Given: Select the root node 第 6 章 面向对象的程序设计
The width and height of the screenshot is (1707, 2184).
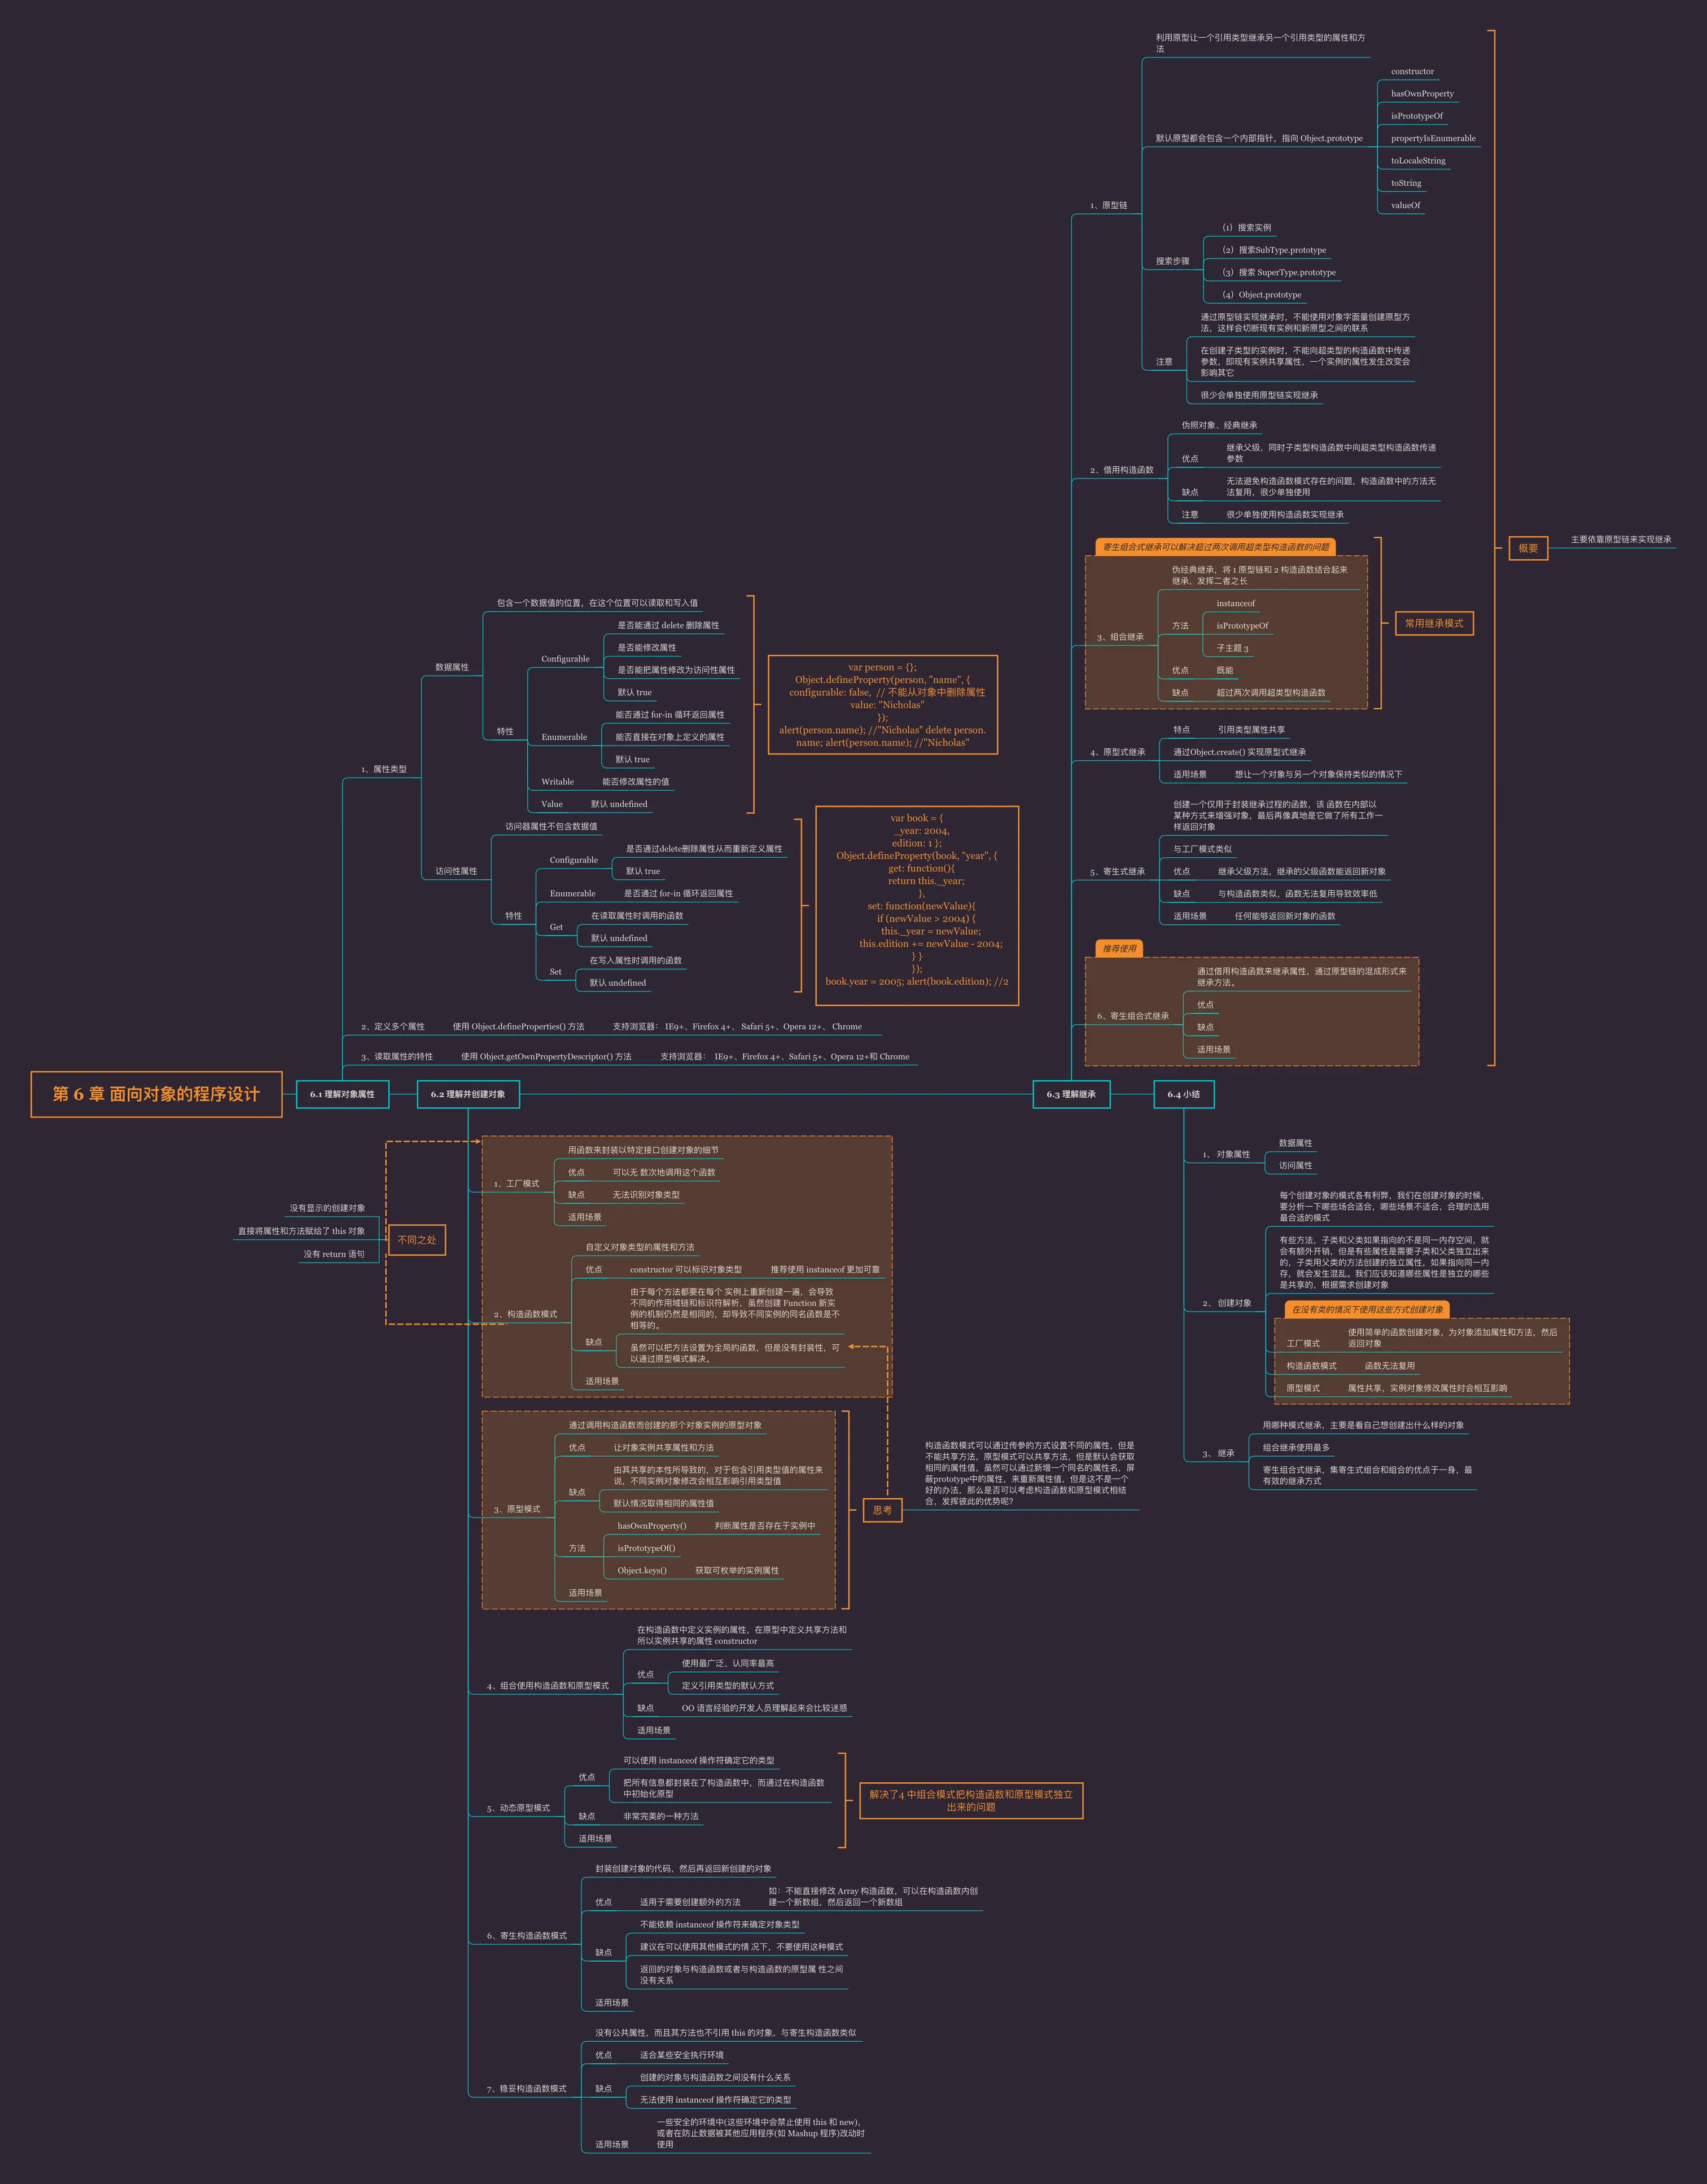Looking at the screenshot, I should point(156,1094).
